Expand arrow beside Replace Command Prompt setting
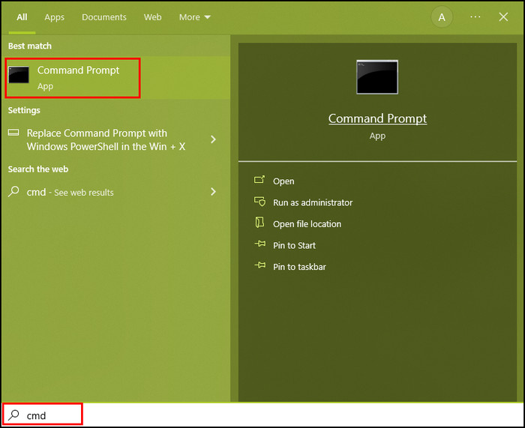This screenshot has height=428, width=525. (213, 139)
